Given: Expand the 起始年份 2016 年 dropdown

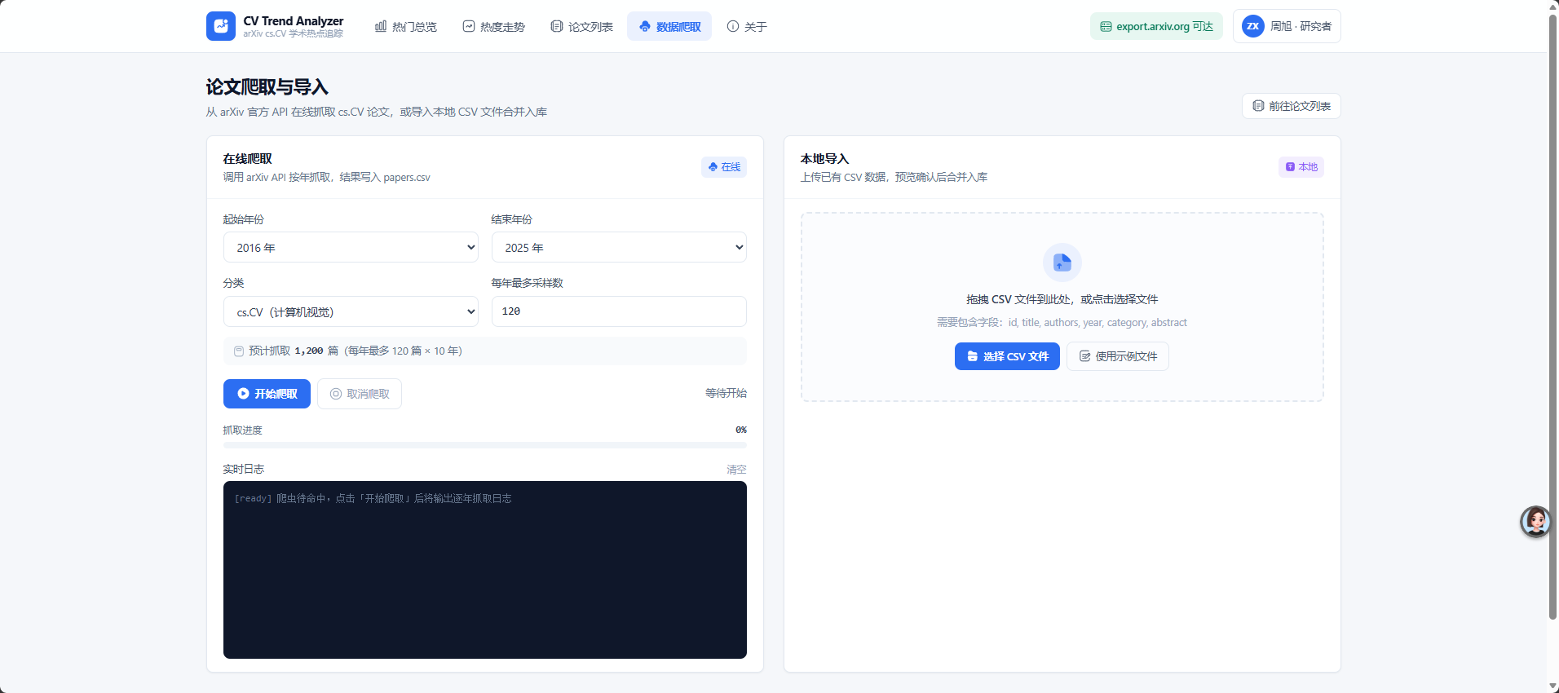Looking at the screenshot, I should tap(351, 247).
